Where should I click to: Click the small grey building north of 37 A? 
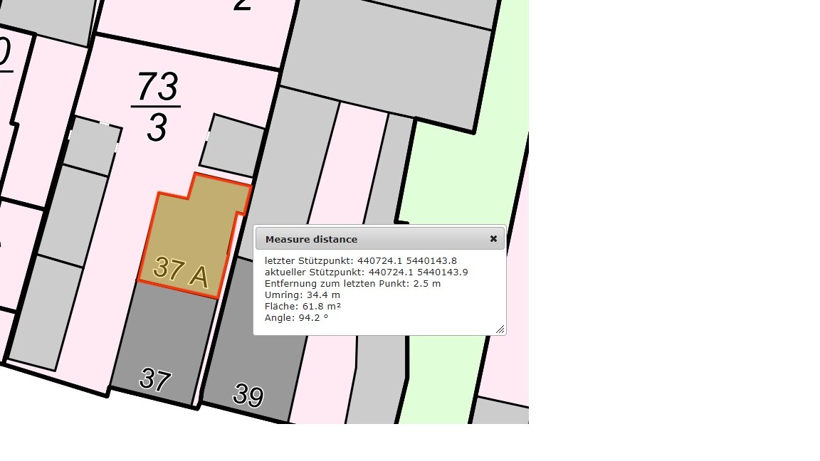233,146
